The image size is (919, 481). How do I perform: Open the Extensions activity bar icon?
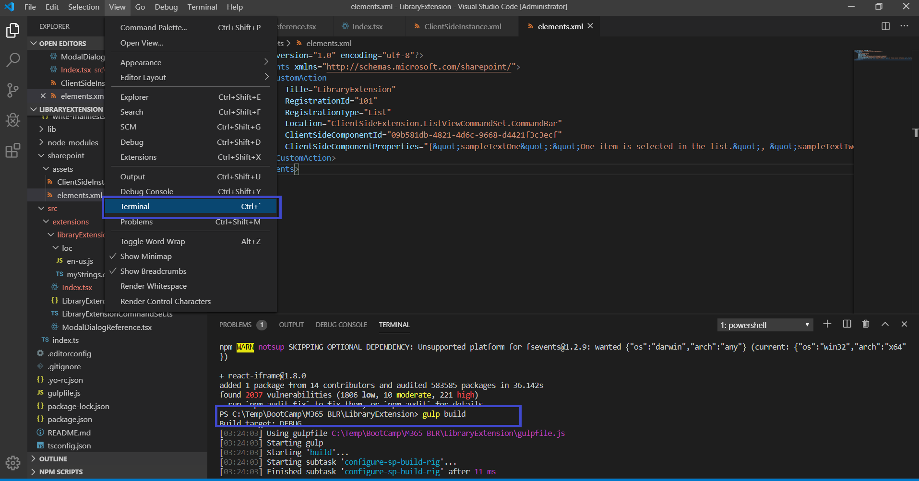coord(13,150)
